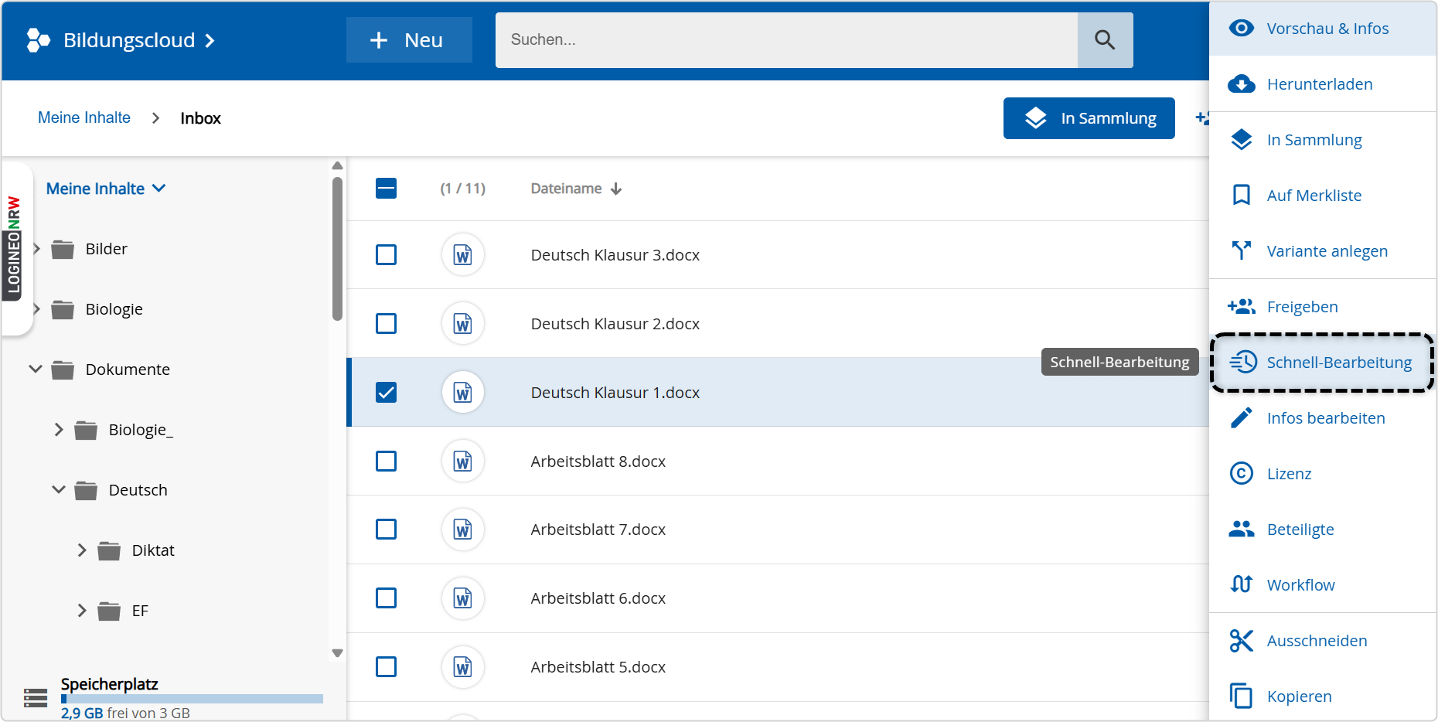Click the In Sammlung toolbar button

[x=1089, y=118]
